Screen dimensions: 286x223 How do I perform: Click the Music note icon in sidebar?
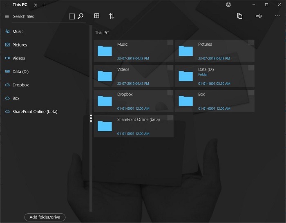7,31
